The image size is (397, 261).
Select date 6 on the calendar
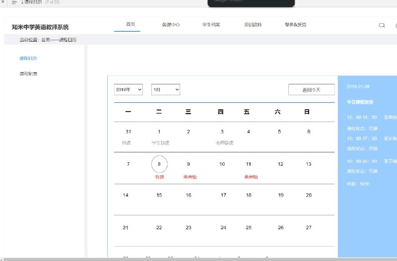click(309, 131)
